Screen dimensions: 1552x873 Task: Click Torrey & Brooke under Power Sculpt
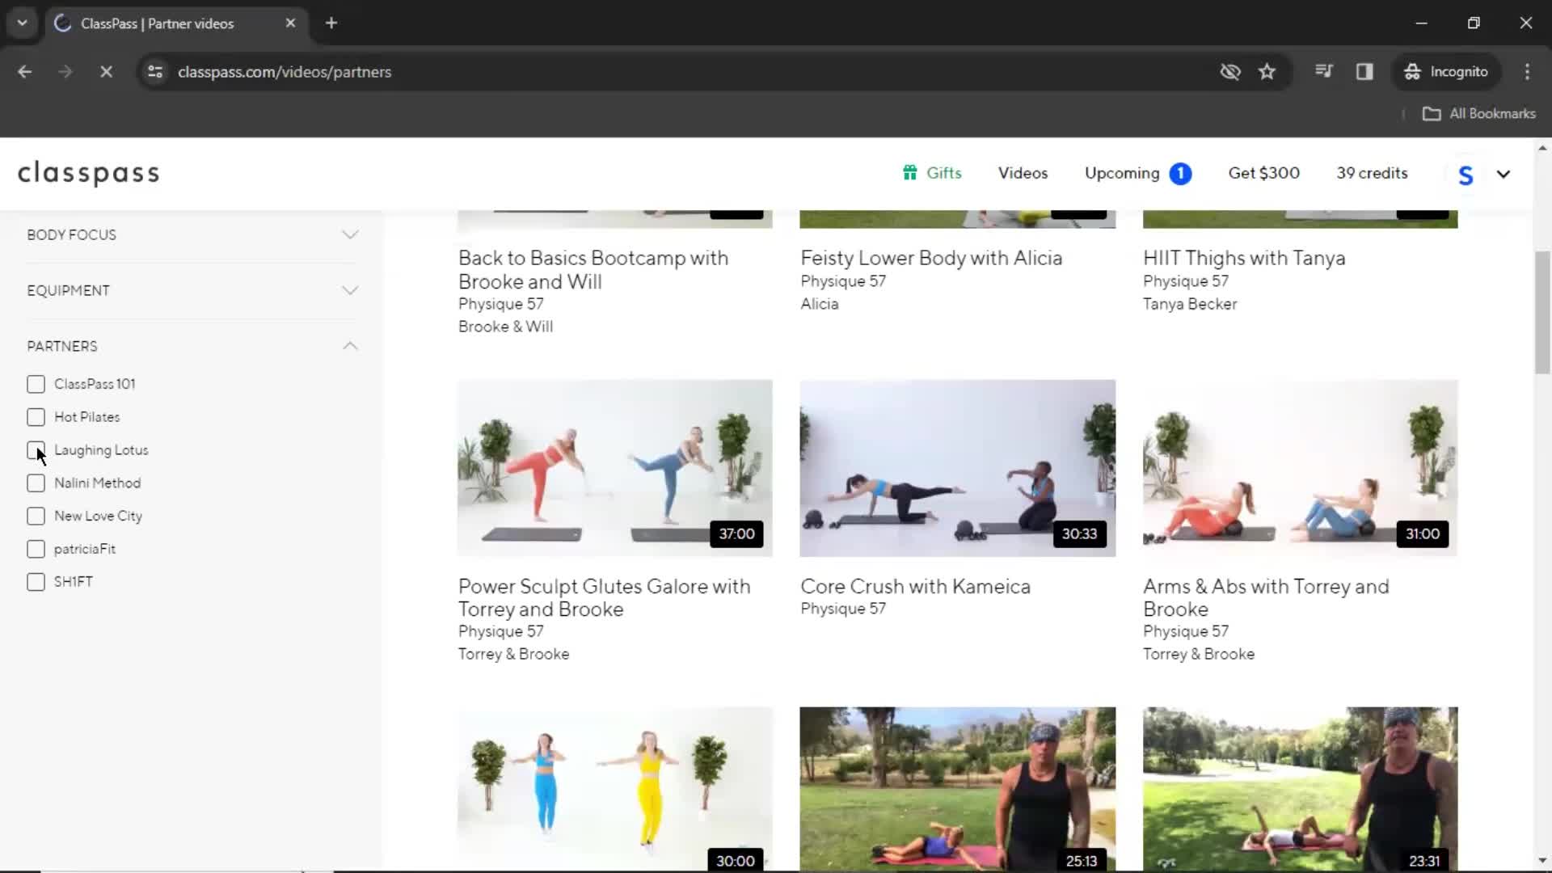pos(513,655)
